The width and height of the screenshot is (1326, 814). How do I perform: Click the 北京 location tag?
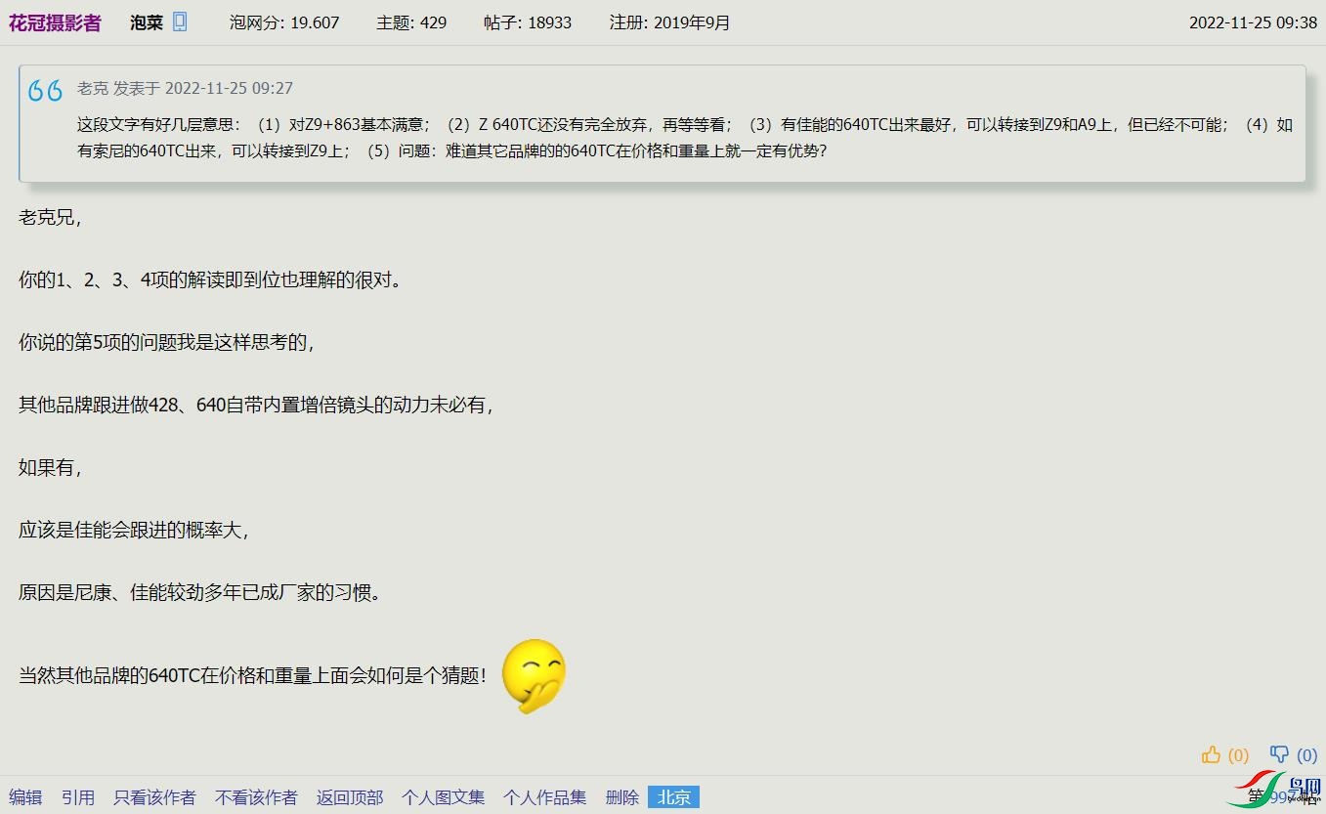pyautogui.click(x=674, y=797)
